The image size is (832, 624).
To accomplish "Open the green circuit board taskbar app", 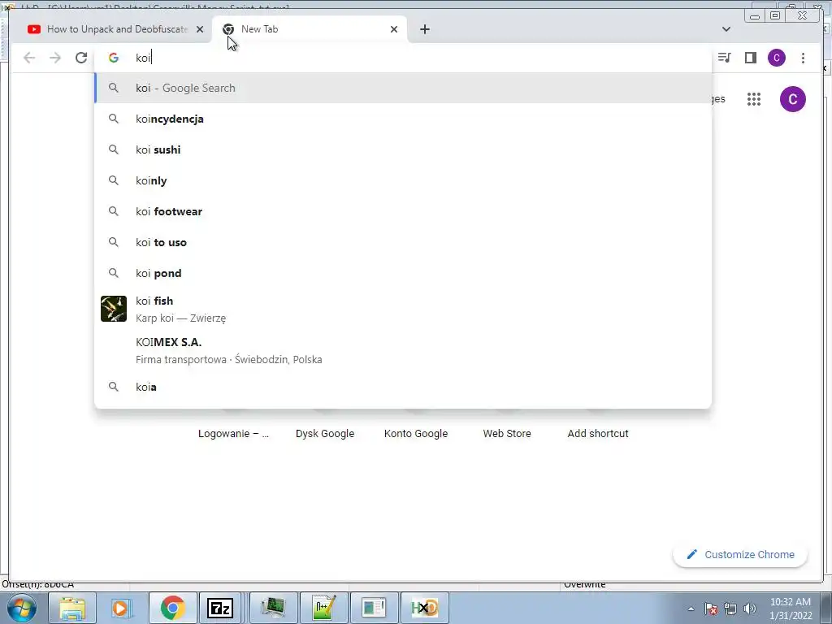I will pos(273,608).
